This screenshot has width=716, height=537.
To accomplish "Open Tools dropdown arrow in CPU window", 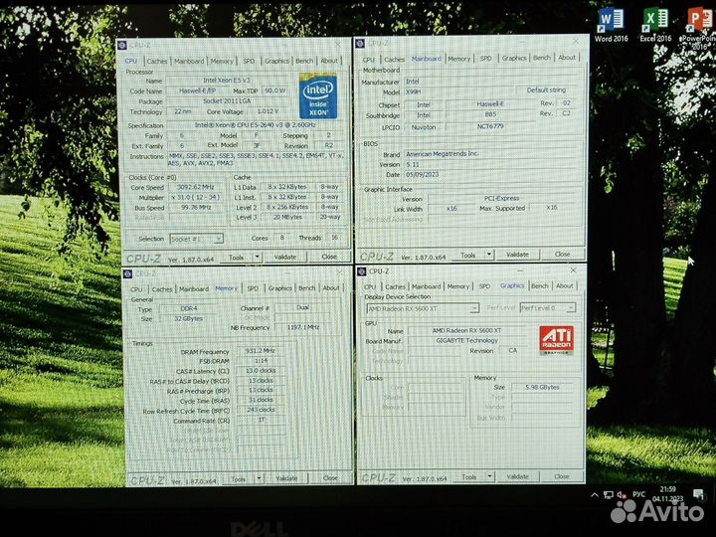I will (258, 258).
